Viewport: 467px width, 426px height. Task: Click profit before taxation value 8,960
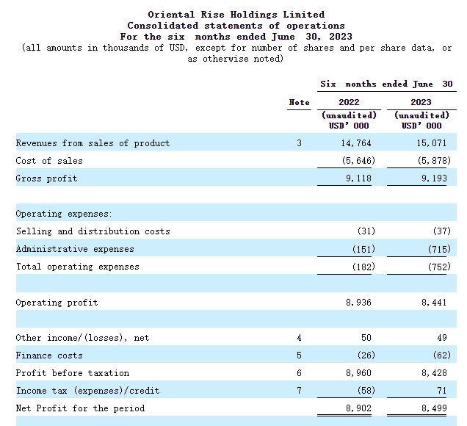(358, 373)
